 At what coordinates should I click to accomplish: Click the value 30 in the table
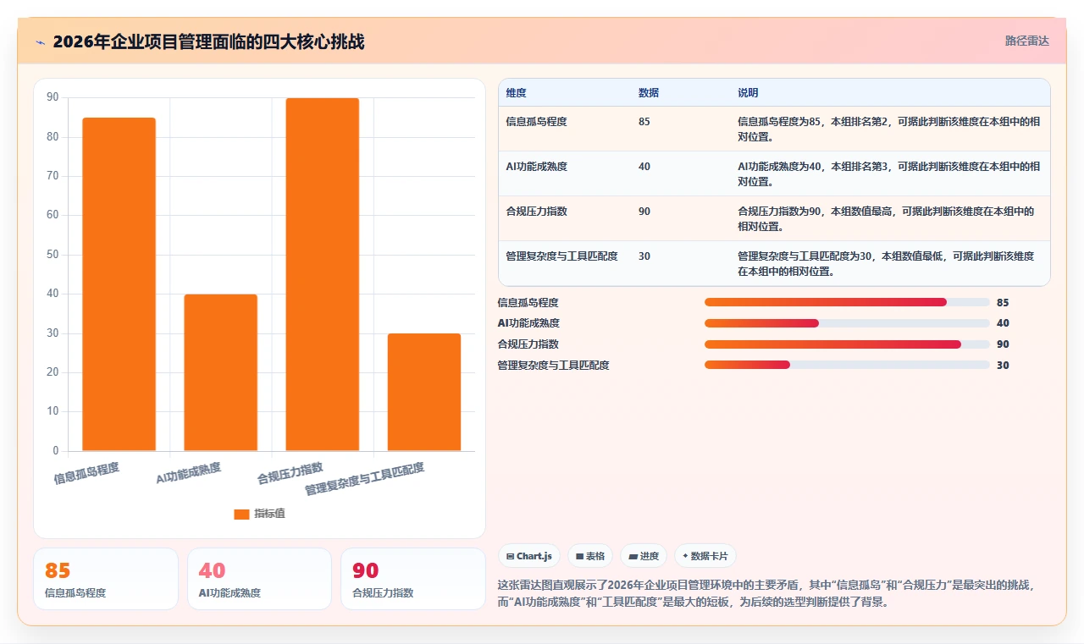[644, 256]
